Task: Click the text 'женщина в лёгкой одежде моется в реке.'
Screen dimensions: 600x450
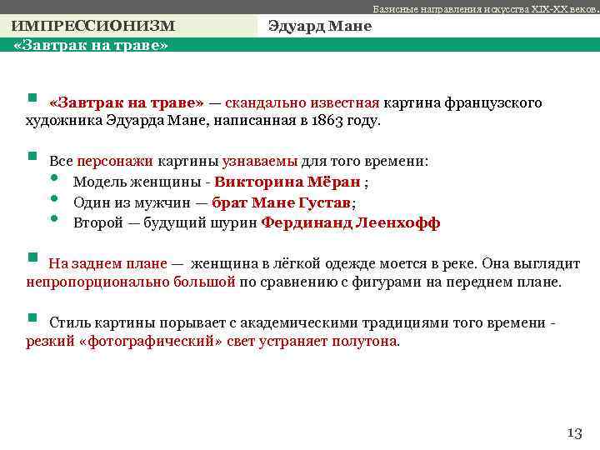Action: point(334,263)
